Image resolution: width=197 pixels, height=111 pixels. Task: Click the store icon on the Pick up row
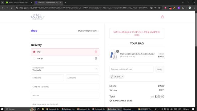point(96,58)
